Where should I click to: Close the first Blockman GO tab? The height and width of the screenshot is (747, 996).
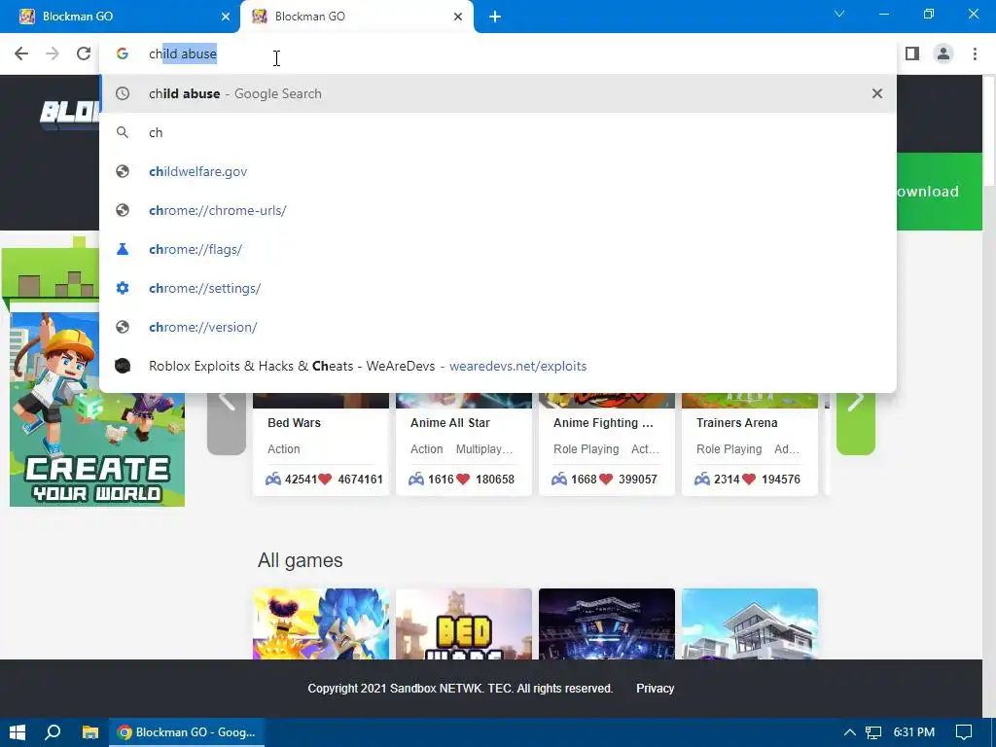[x=226, y=17]
